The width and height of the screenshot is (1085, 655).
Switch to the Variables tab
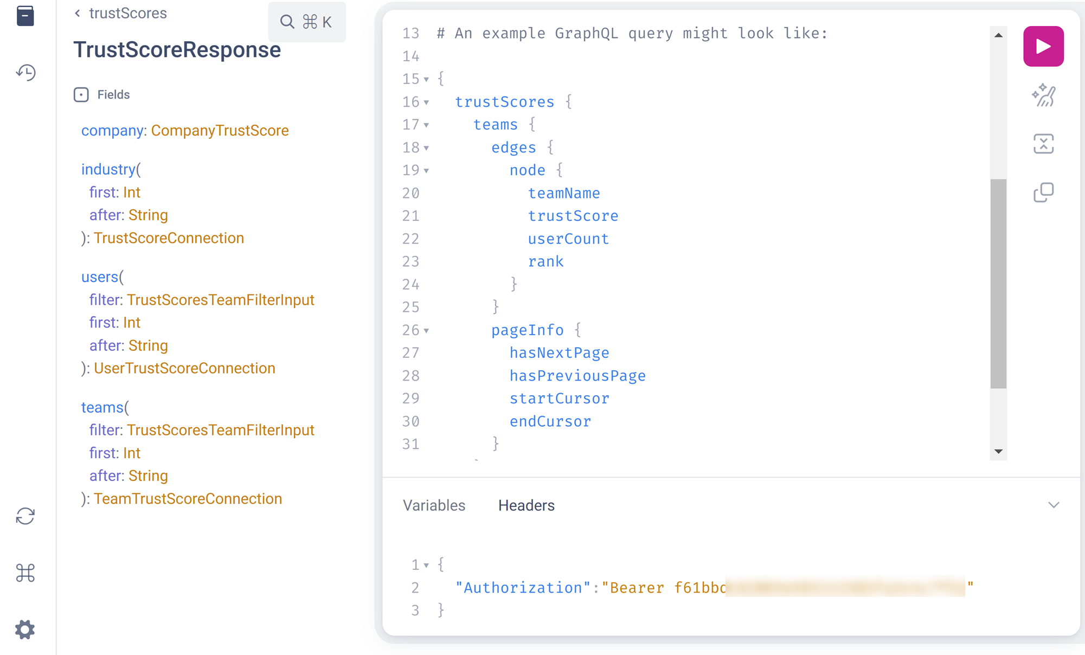(434, 505)
